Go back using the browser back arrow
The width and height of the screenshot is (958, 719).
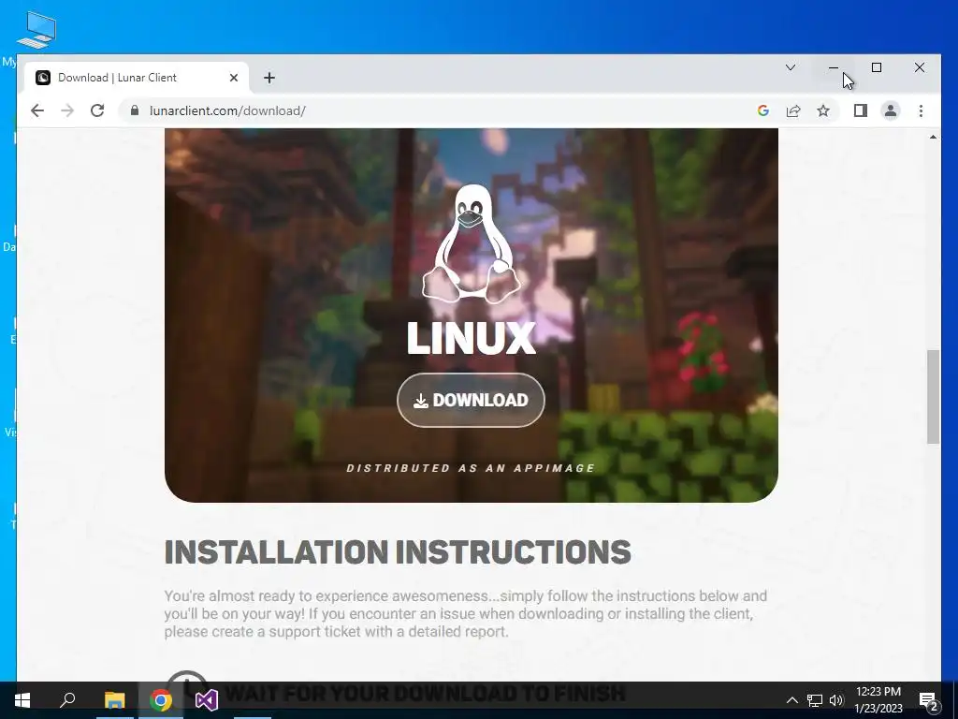point(37,110)
